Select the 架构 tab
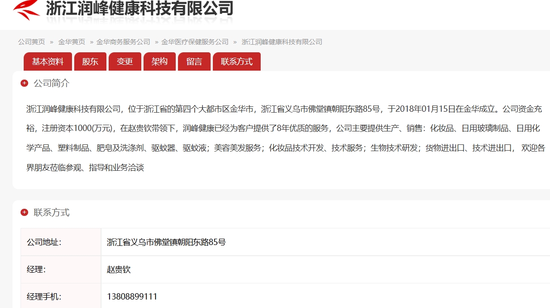The width and height of the screenshot is (550, 308). pos(160,62)
